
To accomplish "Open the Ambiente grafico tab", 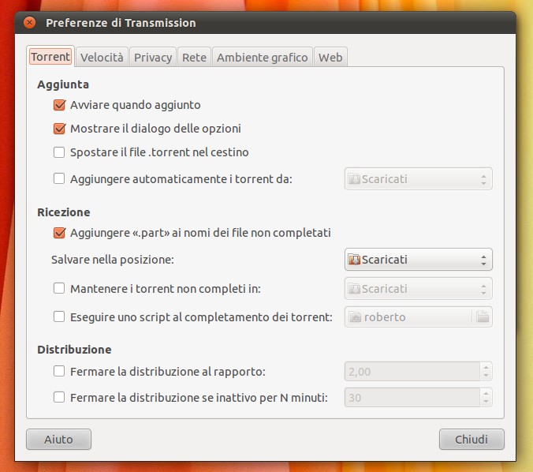I will pyautogui.click(x=262, y=57).
